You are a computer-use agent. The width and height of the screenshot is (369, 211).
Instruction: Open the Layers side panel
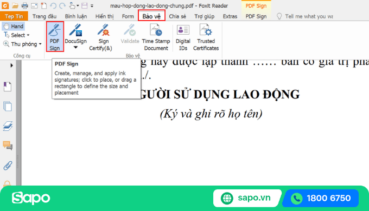pyautogui.click(x=8, y=126)
